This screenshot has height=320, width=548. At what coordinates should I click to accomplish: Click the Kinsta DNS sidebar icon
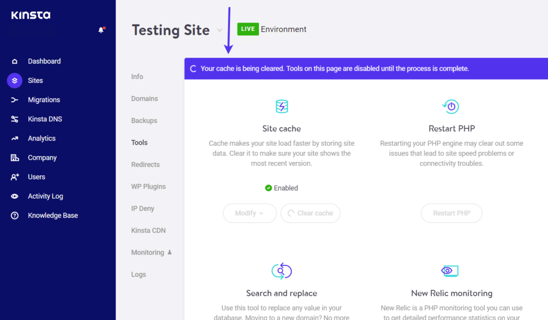13,119
